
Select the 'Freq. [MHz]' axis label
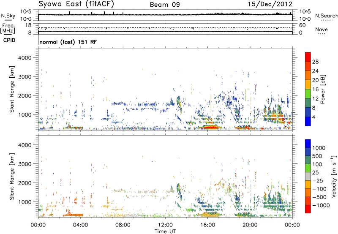pos(8,29)
